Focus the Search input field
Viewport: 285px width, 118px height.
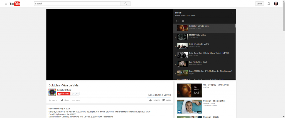[77, 4]
